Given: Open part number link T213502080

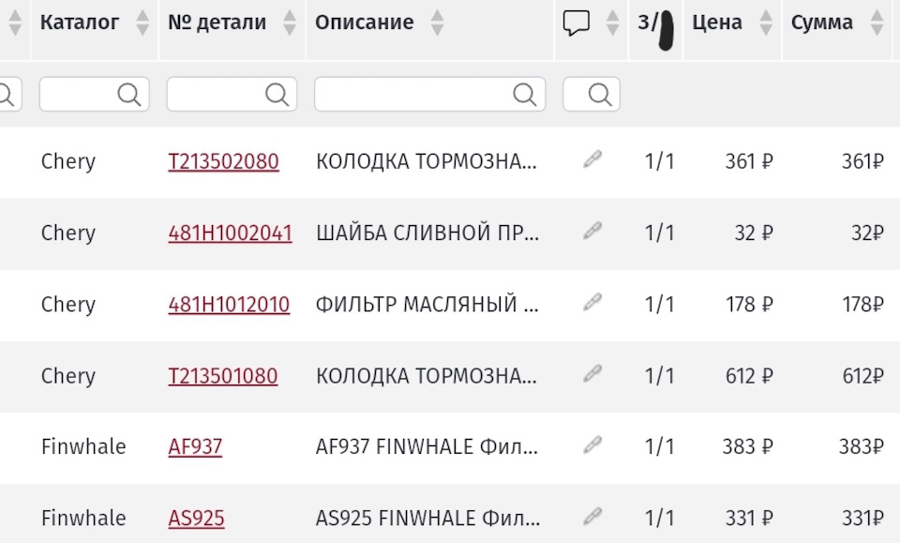Looking at the screenshot, I should (x=223, y=161).
